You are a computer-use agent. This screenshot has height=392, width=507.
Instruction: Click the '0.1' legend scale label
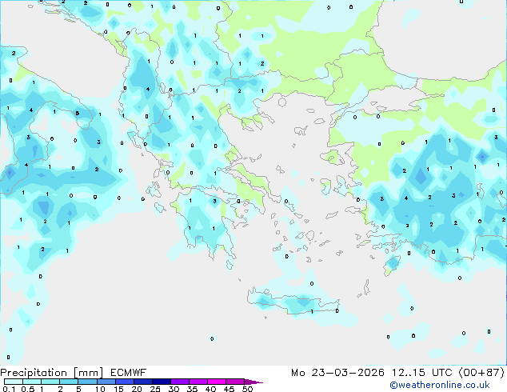pos(9,389)
